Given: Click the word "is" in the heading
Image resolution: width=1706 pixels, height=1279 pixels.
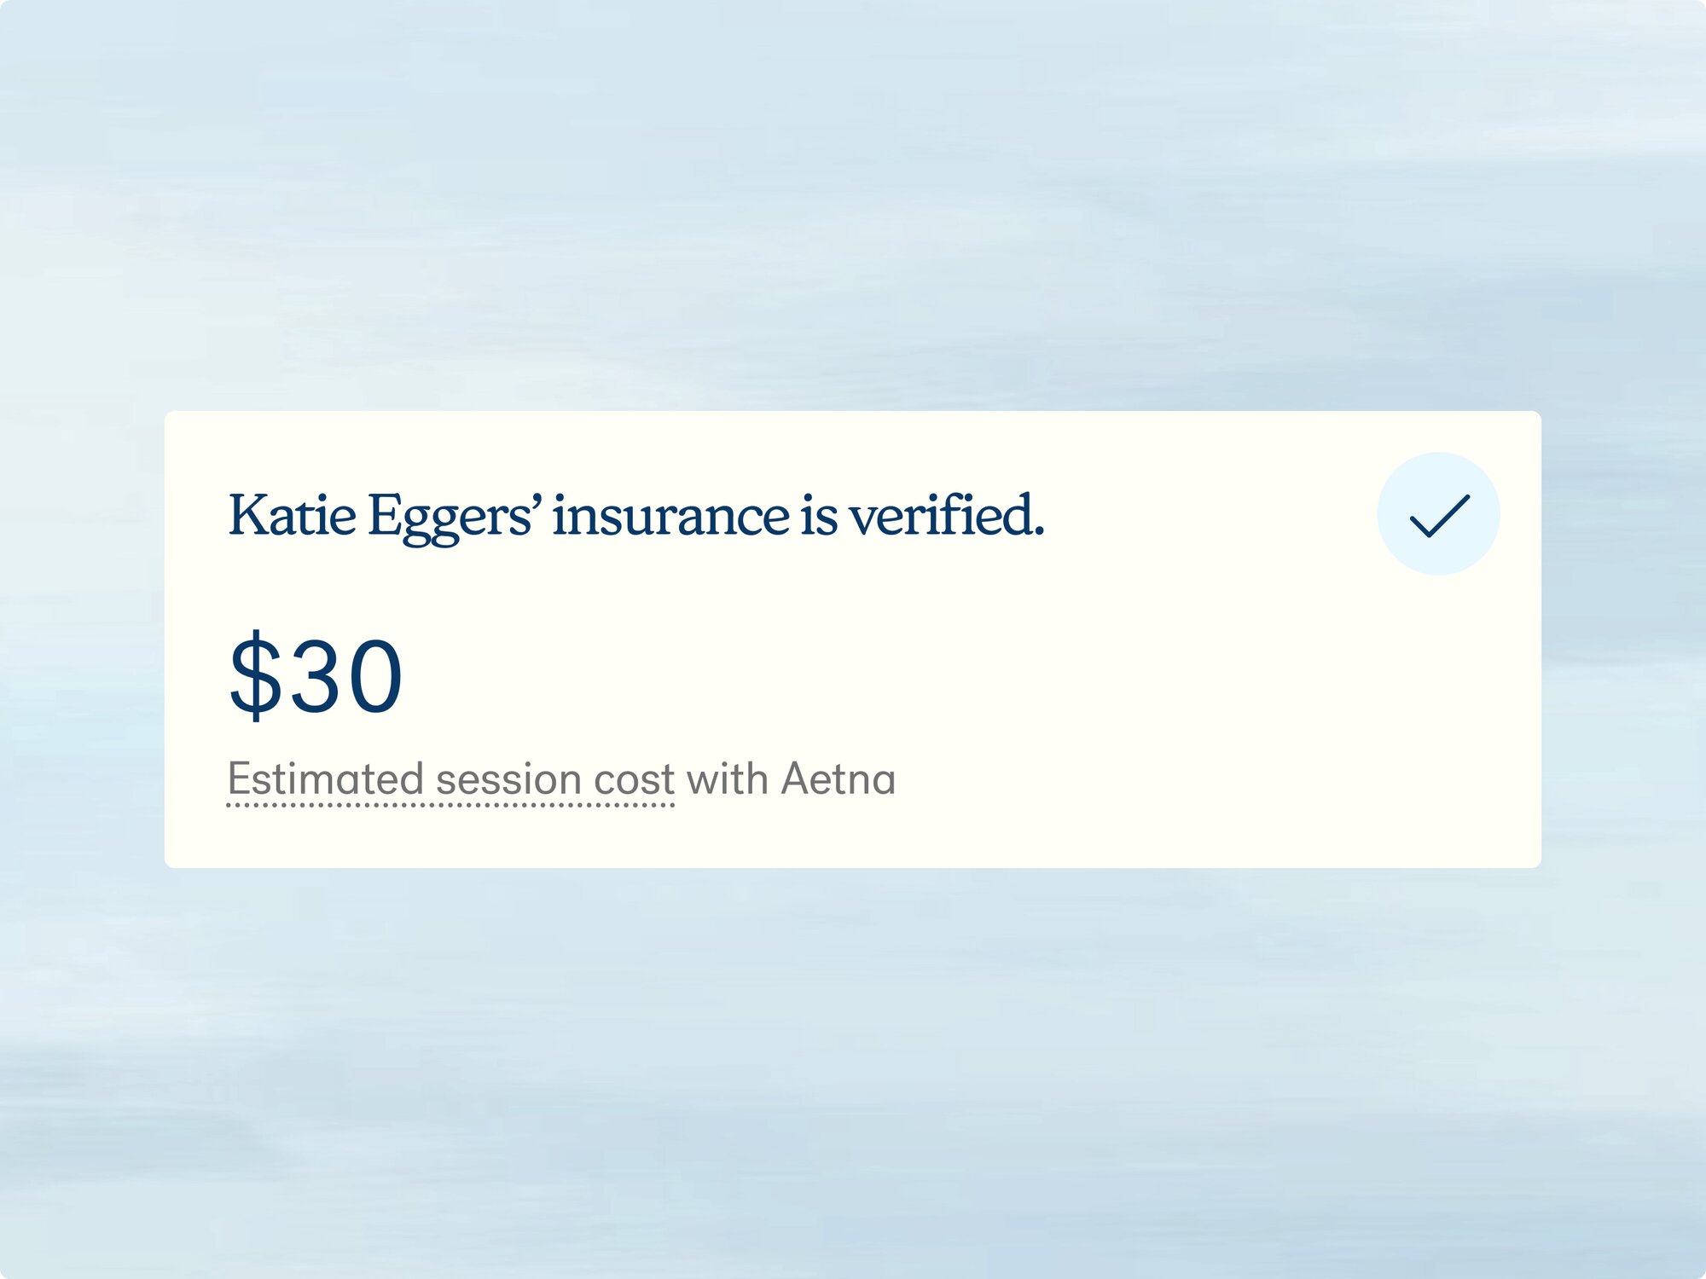Looking at the screenshot, I should [819, 516].
